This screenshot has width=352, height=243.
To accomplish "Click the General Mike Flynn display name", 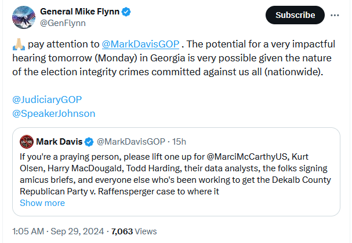I will click(x=79, y=12).
